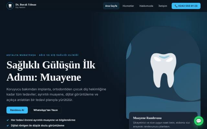The image size is (207, 129).
Task: Click checkmark beside Dijital röntgen line
Action: click(8, 125)
